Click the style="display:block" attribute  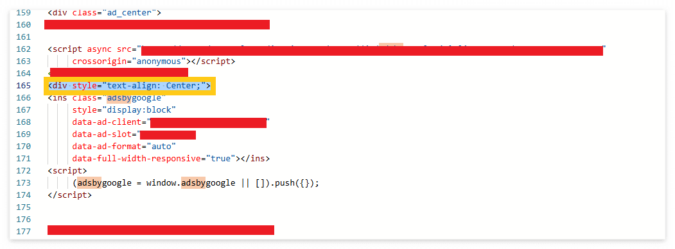click(124, 110)
